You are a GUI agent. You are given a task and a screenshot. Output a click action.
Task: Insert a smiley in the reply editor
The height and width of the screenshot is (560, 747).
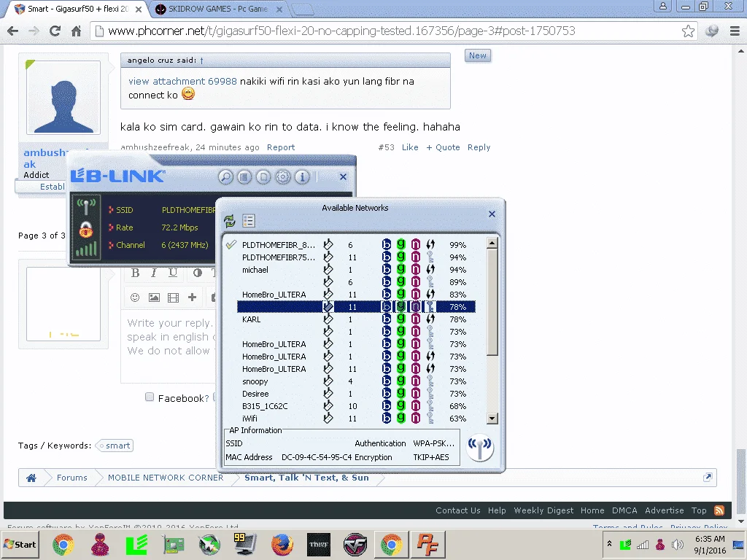coord(135,297)
